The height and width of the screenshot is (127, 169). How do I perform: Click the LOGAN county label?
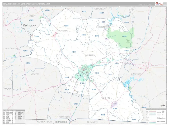[35, 74]
